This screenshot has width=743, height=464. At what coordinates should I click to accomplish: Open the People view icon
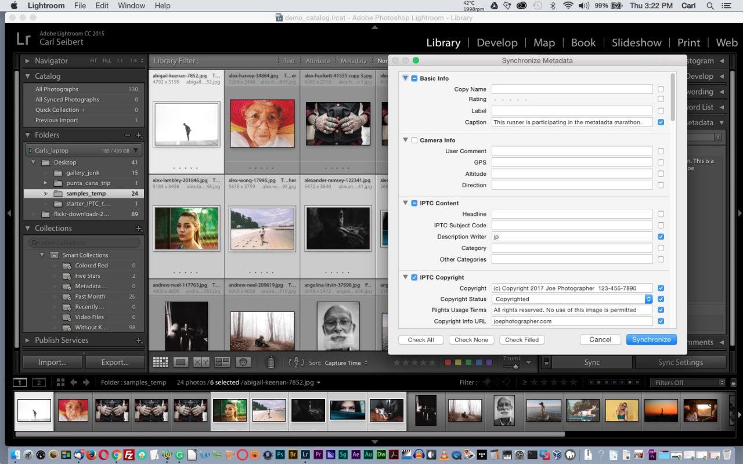(243, 362)
